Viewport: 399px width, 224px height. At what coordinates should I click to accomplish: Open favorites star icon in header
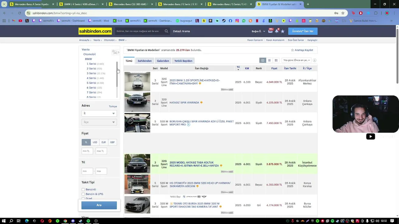pyautogui.click(x=283, y=31)
